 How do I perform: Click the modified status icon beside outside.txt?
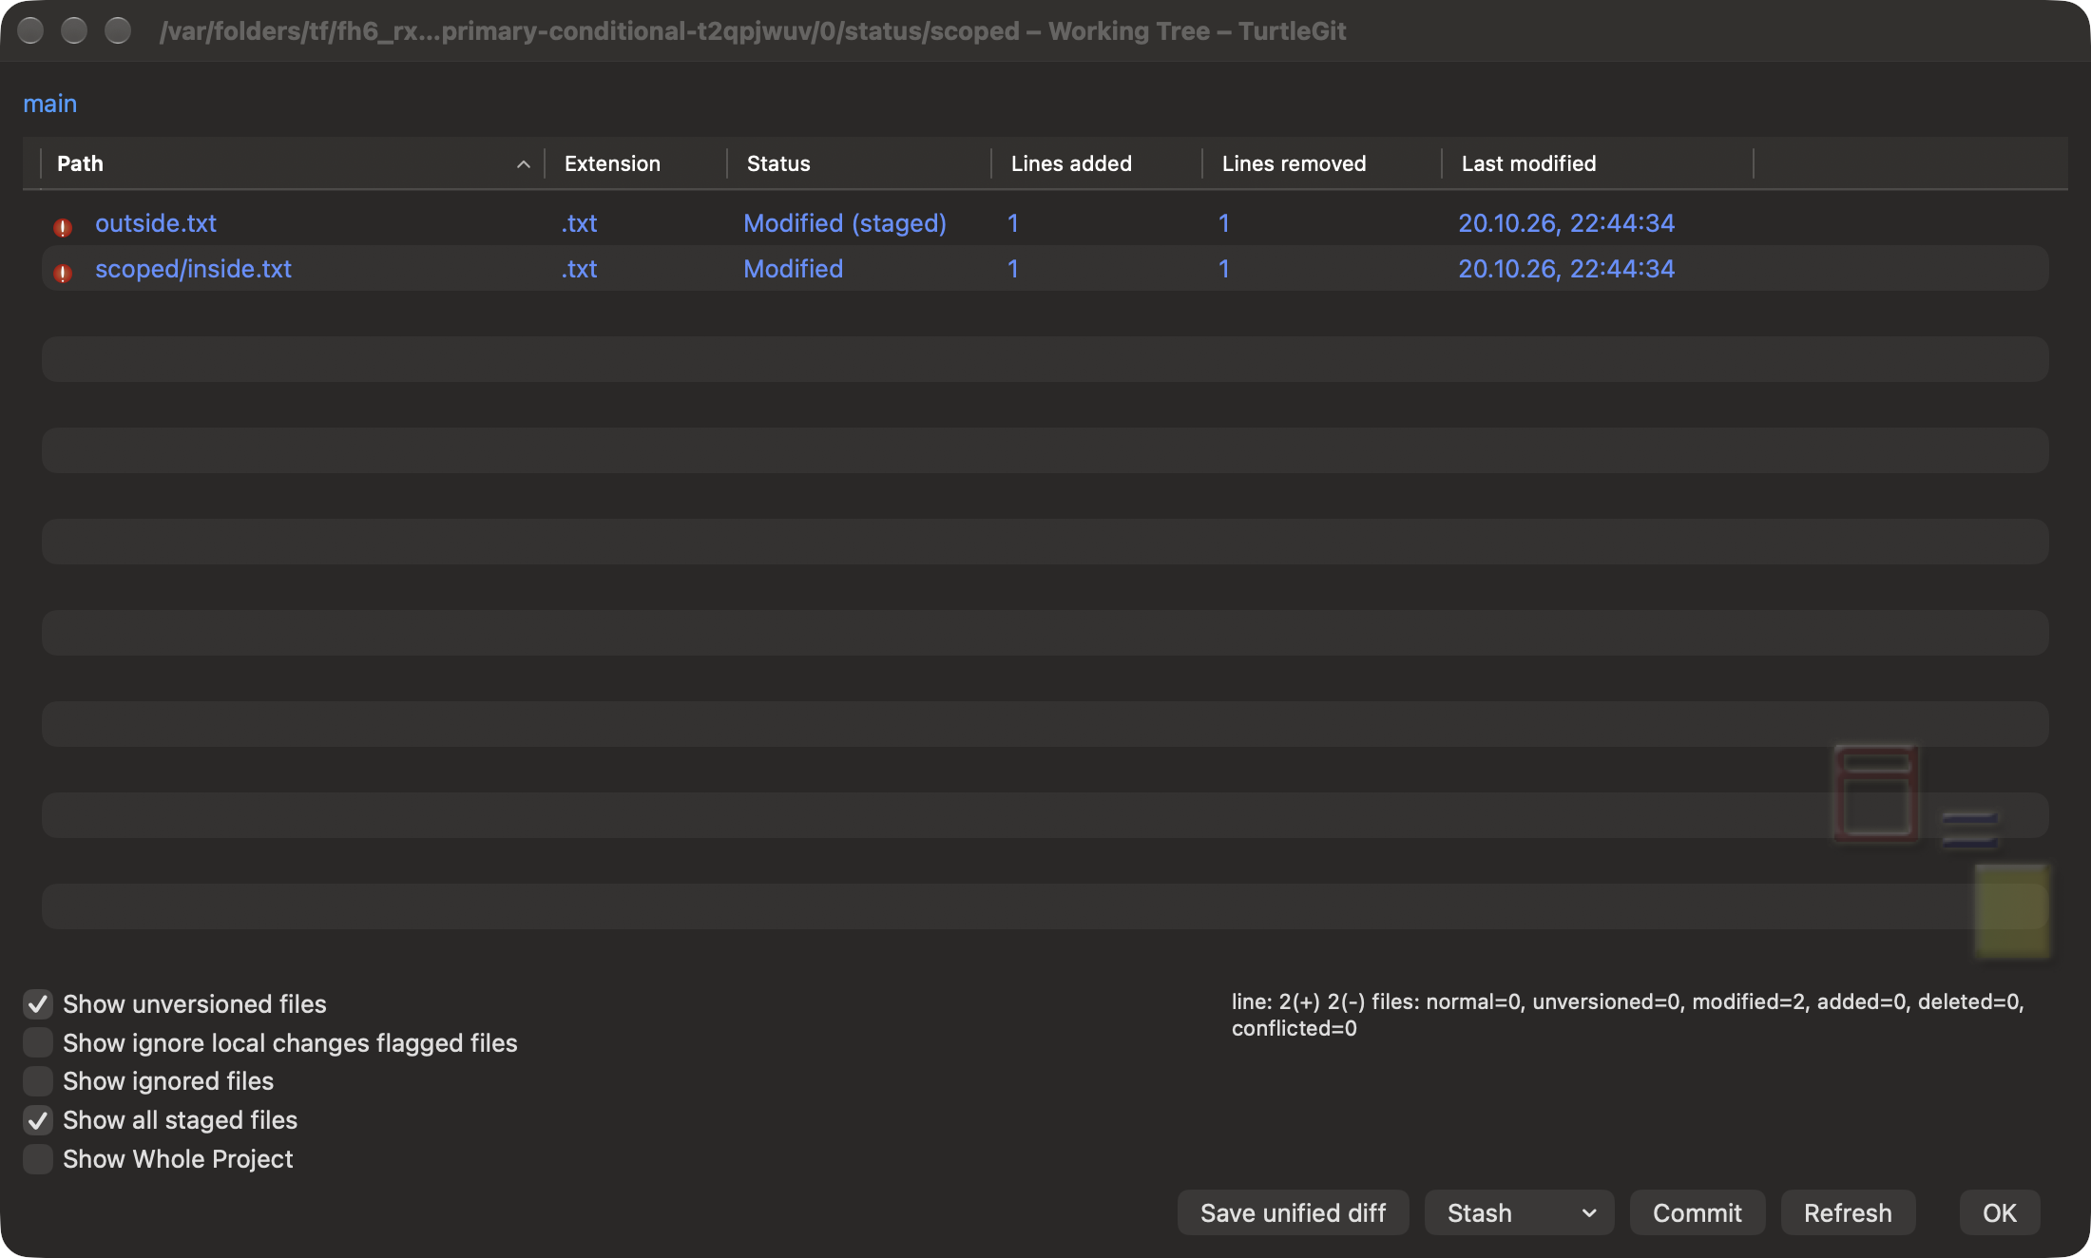click(x=63, y=227)
